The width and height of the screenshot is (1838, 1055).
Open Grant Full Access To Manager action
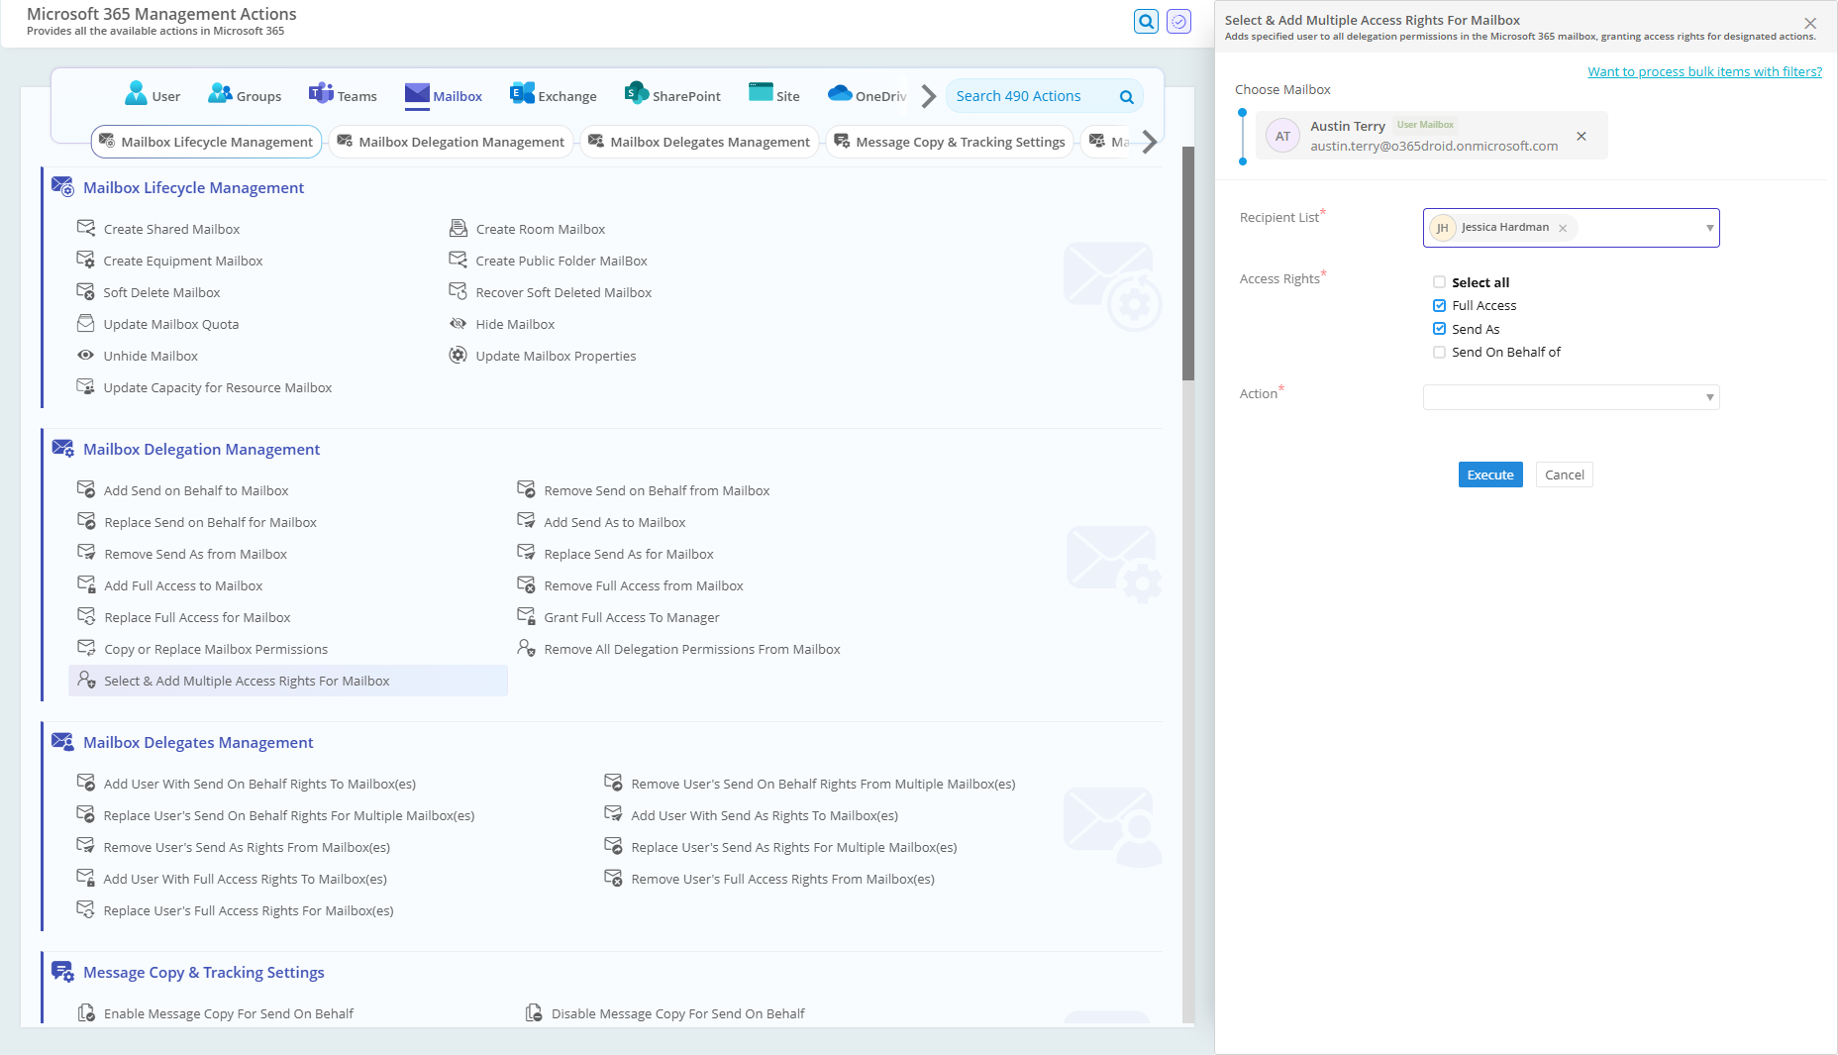point(631,617)
